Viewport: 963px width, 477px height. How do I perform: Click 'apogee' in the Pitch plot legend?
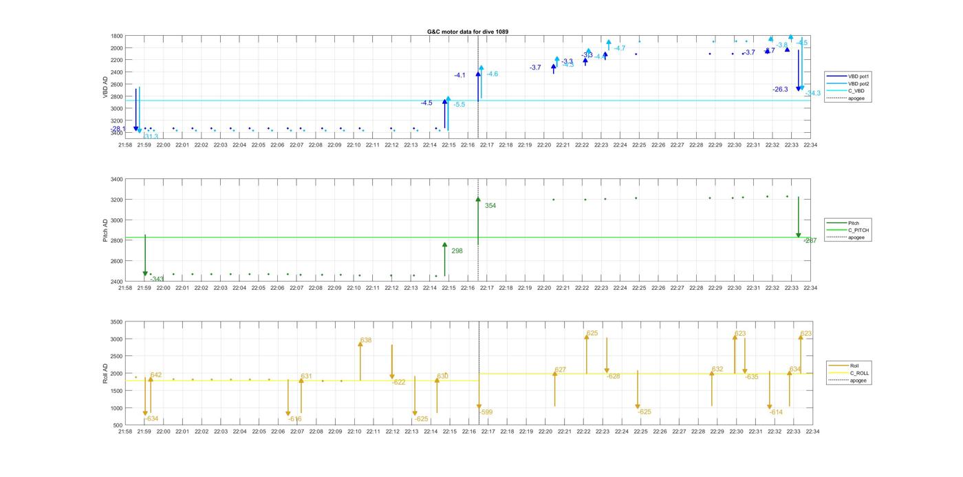point(856,237)
